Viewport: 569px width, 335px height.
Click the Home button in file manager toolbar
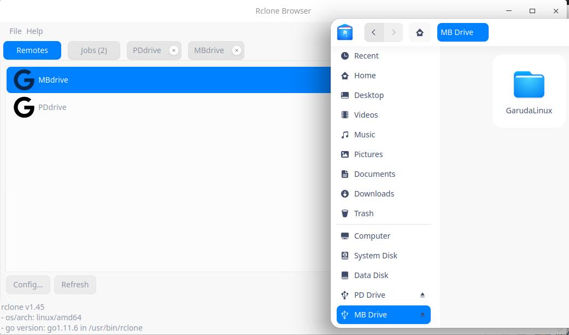click(419, 32)
